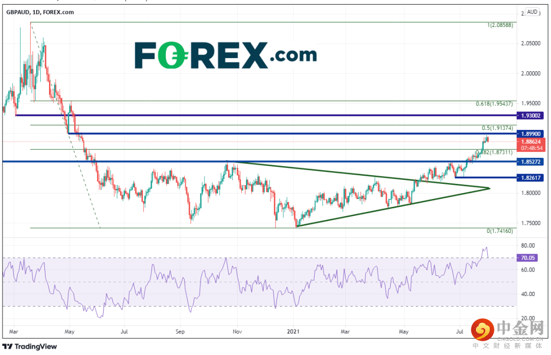Image resolution: width=551 pixels, height=355 pixels.
Task: Click the Fibonacci 0.618(1.95437) label
Action: (x=494, y=104)
